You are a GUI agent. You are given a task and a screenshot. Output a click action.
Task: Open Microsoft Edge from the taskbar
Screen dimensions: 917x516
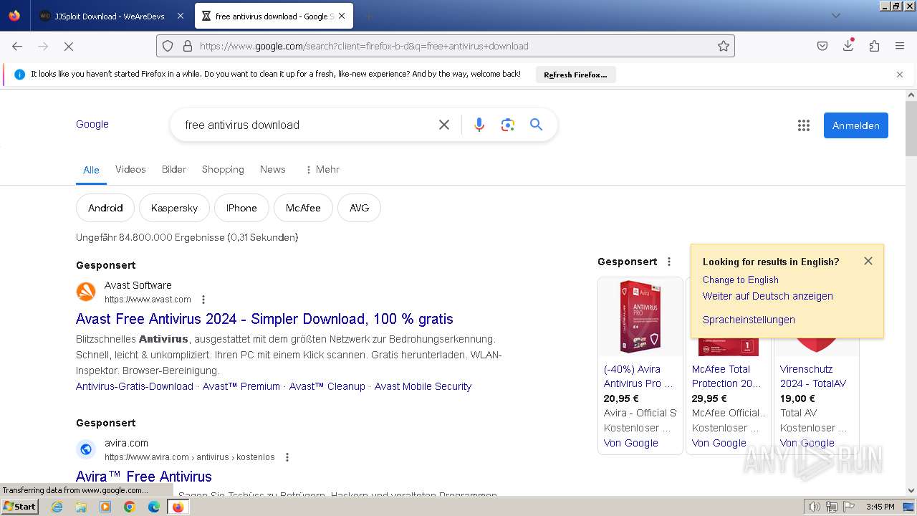coord(154,507)
